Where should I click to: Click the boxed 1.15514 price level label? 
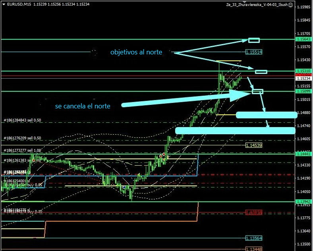pos(253,52)
